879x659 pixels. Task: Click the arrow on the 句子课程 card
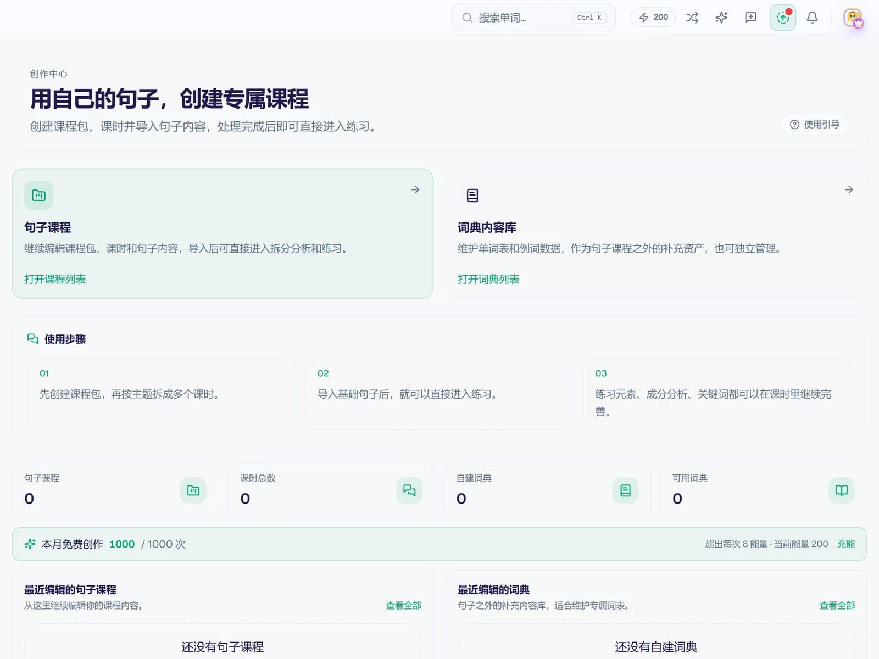pyautogui.click(x=415, y=189)
